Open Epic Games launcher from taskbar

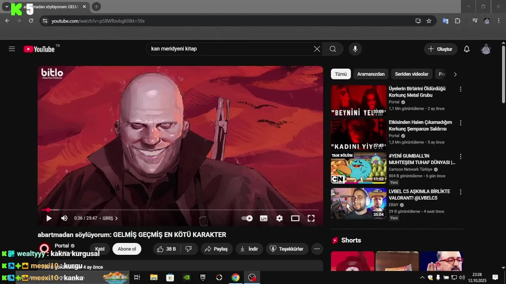[x=203, y=278]
